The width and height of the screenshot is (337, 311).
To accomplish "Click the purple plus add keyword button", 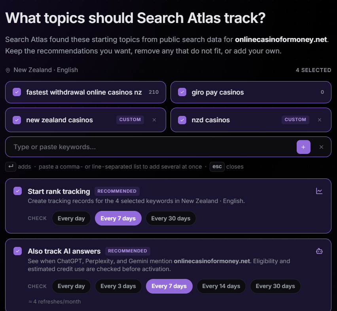I will [x=303, y=147].
